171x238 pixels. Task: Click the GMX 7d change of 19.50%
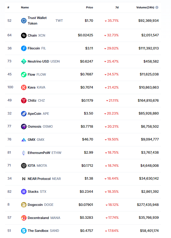[111, 140]
